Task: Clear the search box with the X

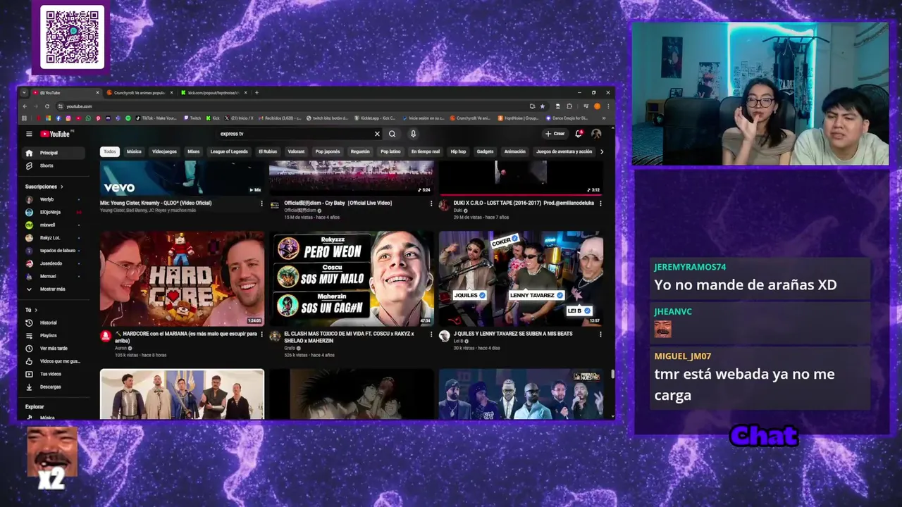Action: (377, 134)
